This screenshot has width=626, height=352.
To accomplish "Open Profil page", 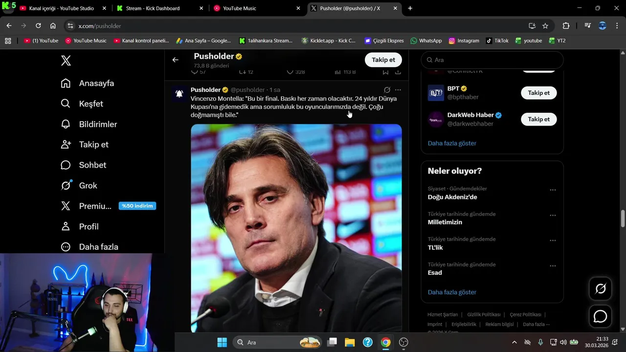I will tap(79, 226).
